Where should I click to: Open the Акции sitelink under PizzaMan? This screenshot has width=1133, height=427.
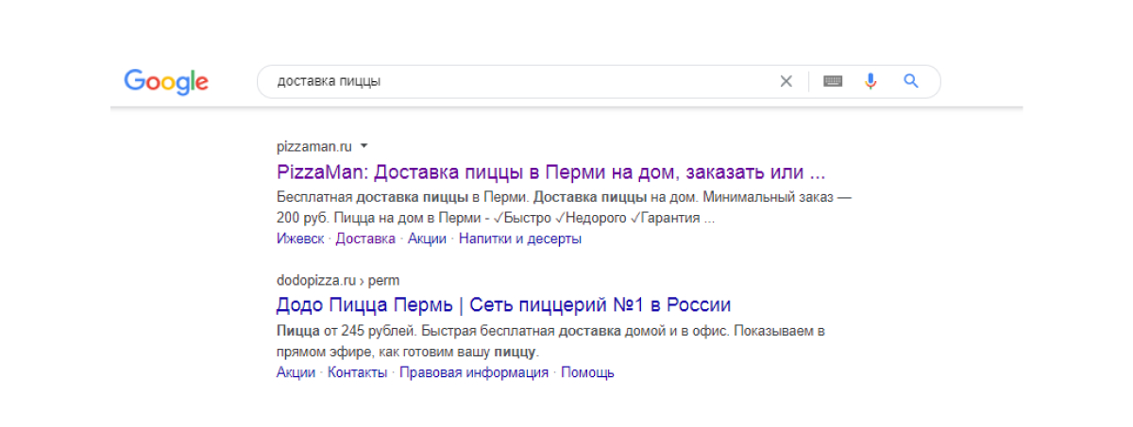point(427,238)
